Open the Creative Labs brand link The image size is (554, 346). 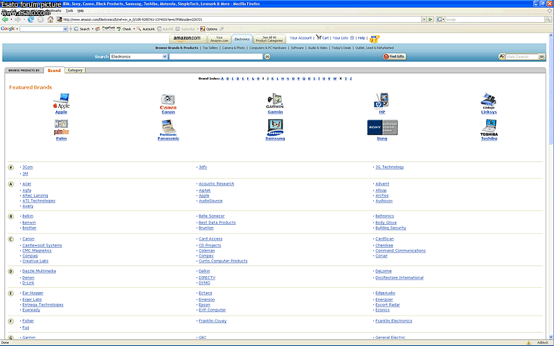pos(35,261)
